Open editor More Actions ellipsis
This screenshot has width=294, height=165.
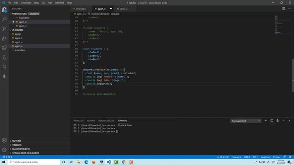click(289, 9)
